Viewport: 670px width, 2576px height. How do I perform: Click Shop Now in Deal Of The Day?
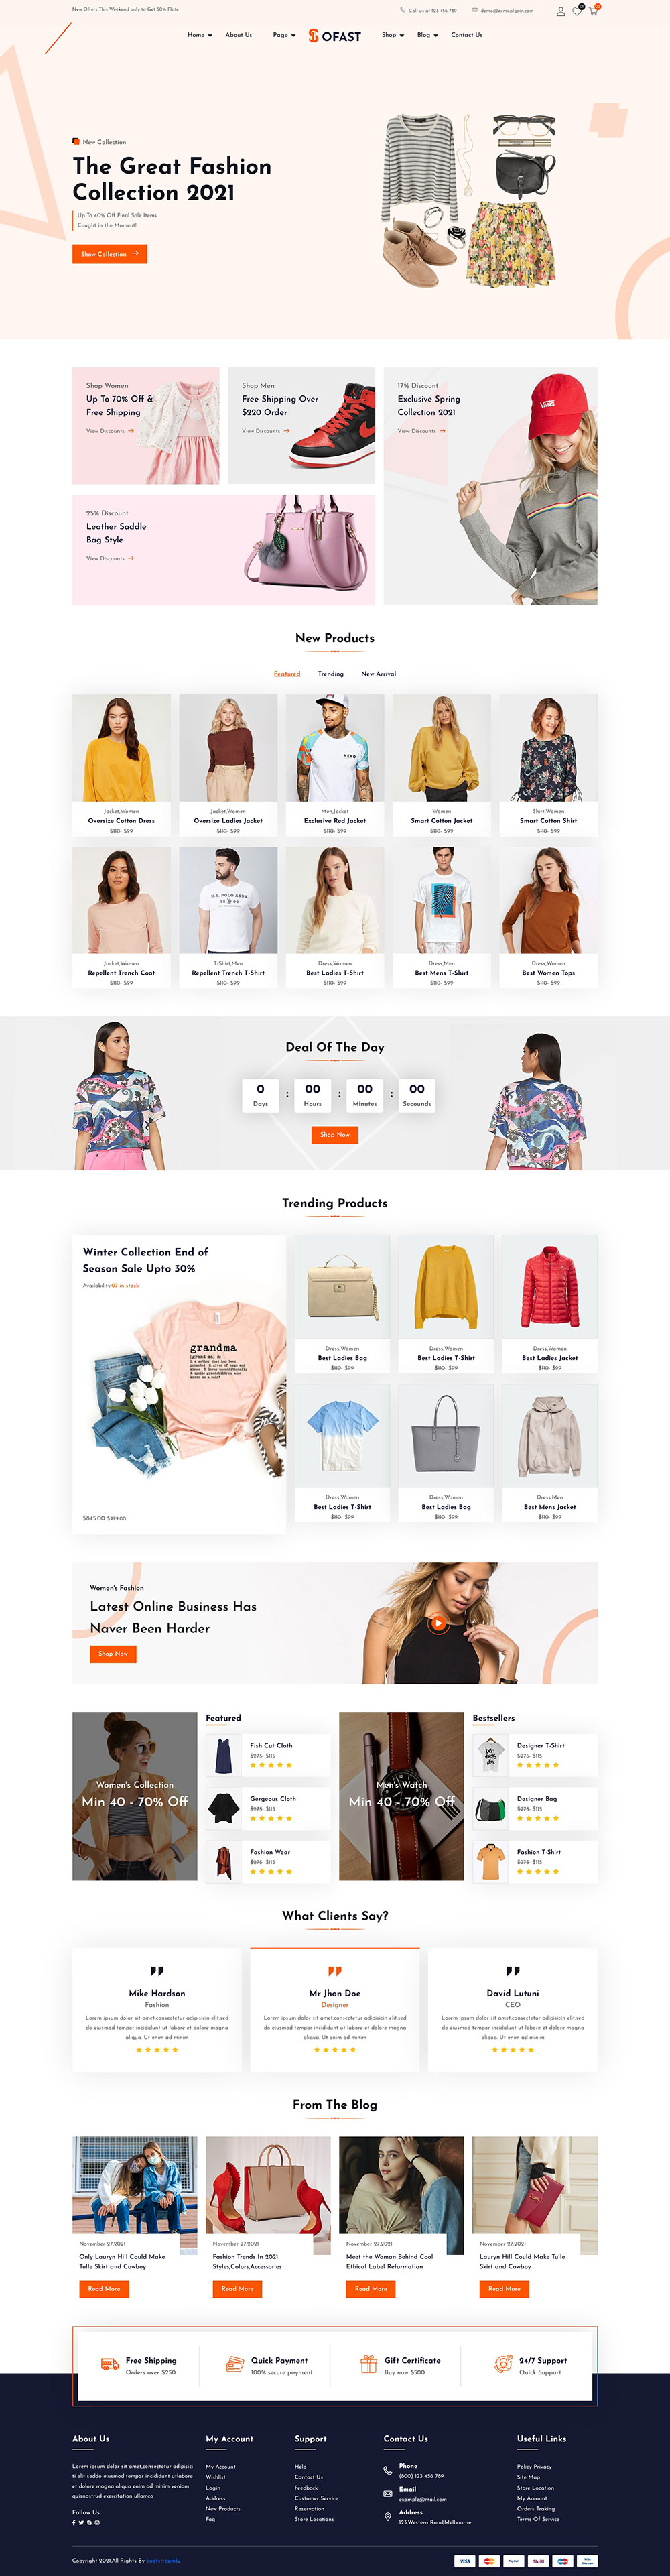(335, 1135)
